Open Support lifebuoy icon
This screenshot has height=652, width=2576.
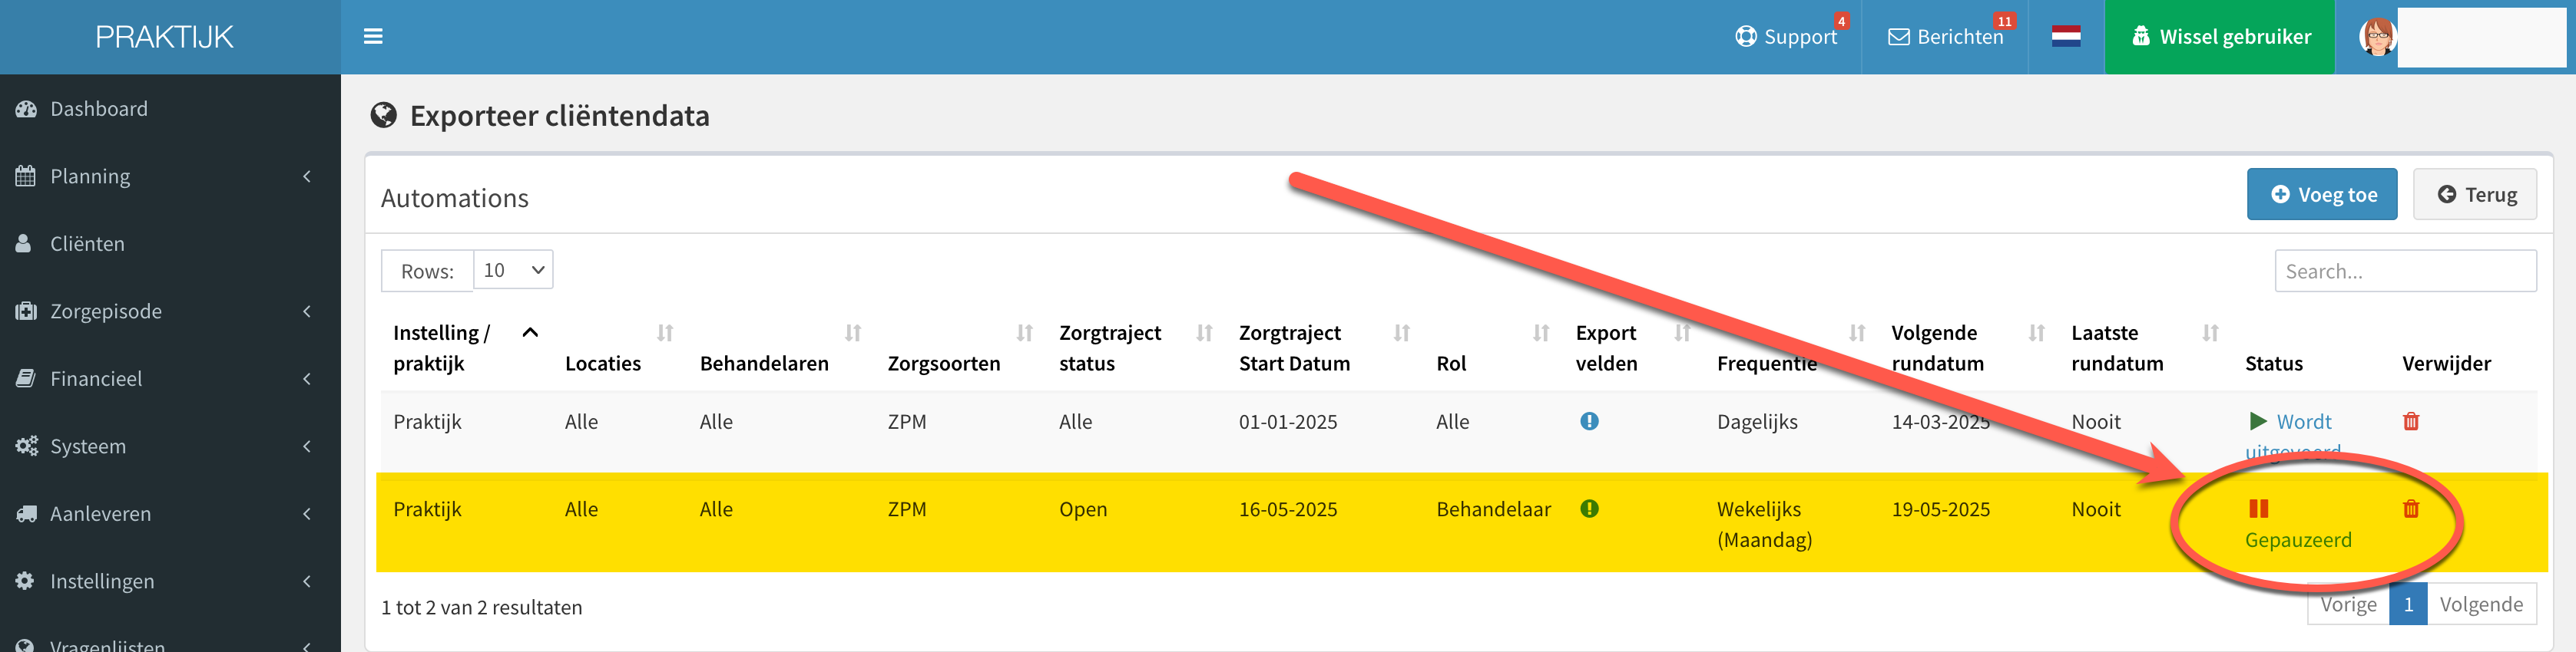(x=1746, y=37)
